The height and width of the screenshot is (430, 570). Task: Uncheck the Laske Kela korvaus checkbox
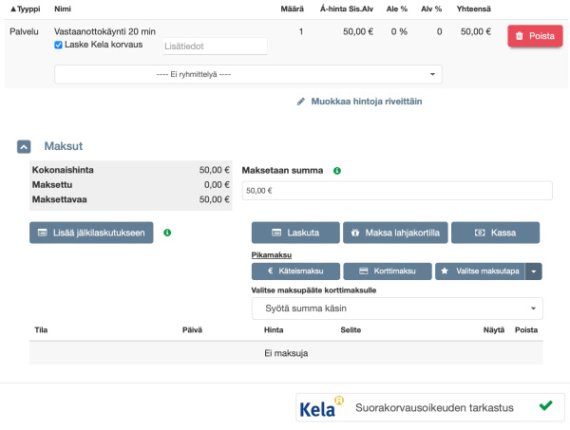click(59, 45)
